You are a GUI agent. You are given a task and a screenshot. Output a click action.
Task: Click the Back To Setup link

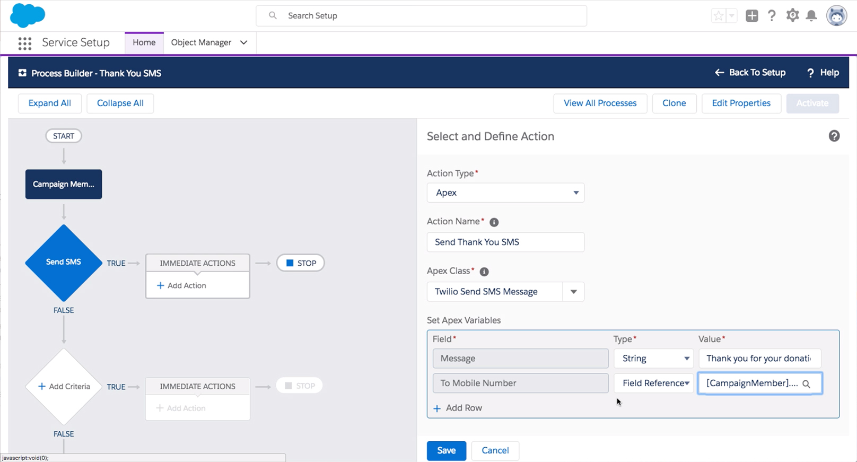tap(750, 73)
